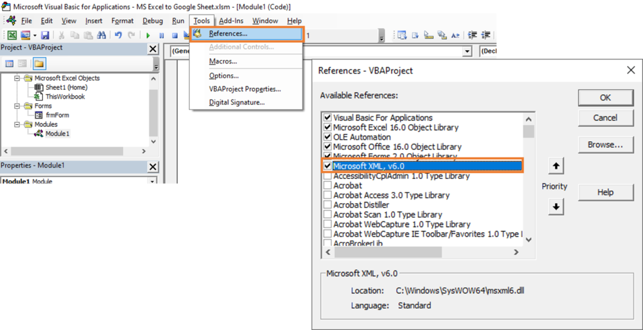
Task: Click the Quick Info icon
Action: click(428, 35)
